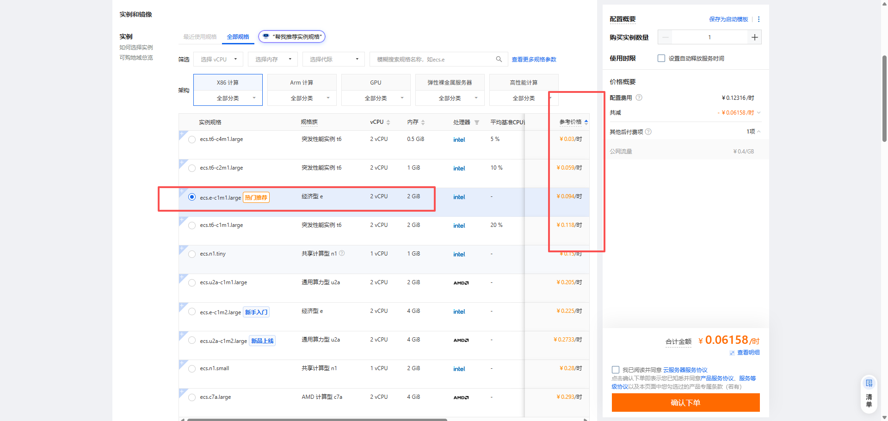Select the ecs.u2a-c1m1.large radio button
This screenshot has width=888, height=421.
(x=192, y=283)
